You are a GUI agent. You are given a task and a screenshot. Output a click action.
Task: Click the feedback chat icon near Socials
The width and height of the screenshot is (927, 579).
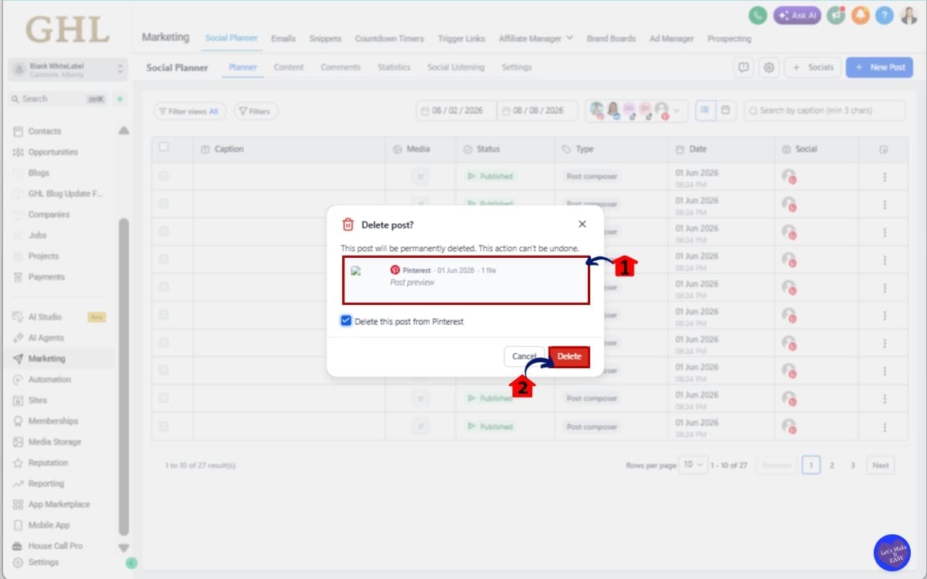coord(743,67)
